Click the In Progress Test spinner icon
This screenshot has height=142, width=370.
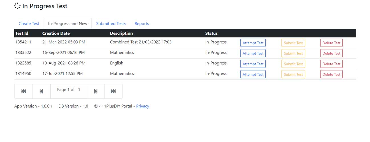17,6
